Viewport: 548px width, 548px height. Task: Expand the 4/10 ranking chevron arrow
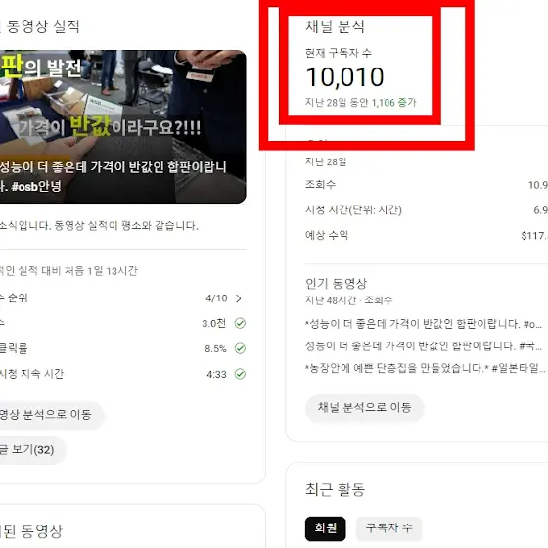point(239,298)
